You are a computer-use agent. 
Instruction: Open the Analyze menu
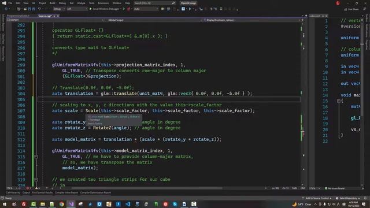coord(81,3)
